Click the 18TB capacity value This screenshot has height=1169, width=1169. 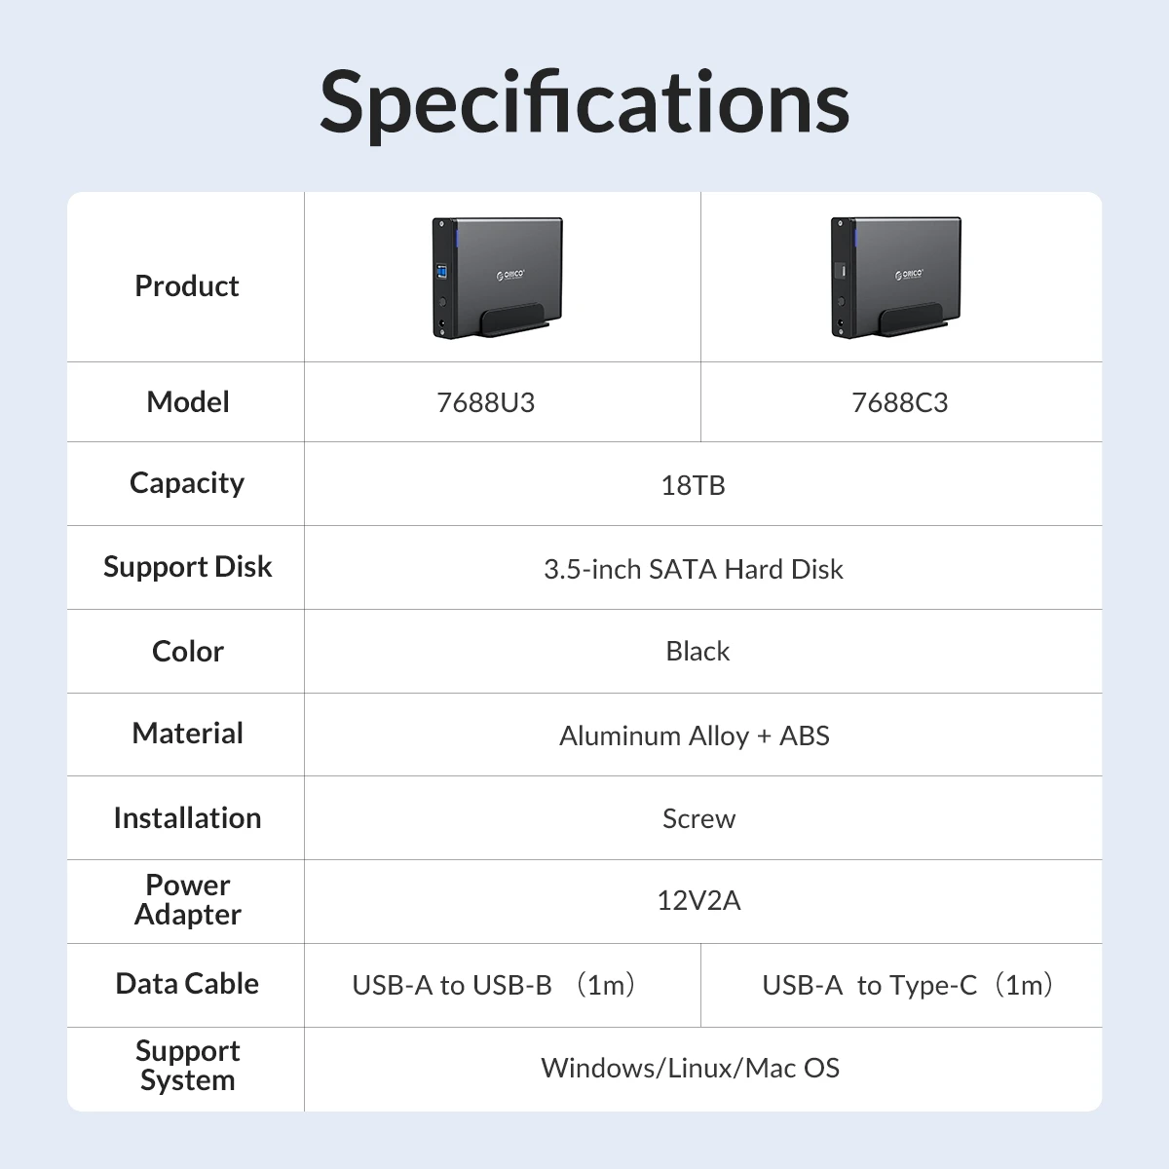(693, 485)
